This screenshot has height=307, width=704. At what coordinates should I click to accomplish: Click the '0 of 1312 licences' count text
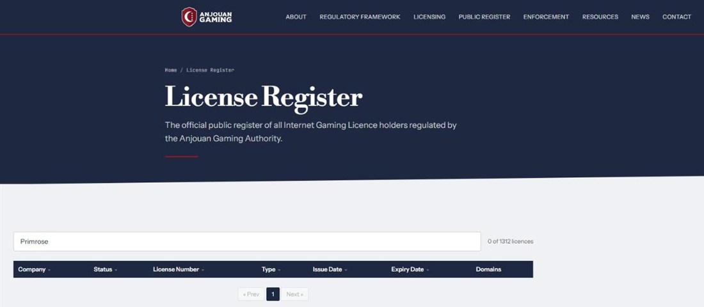tap(511, 242)
